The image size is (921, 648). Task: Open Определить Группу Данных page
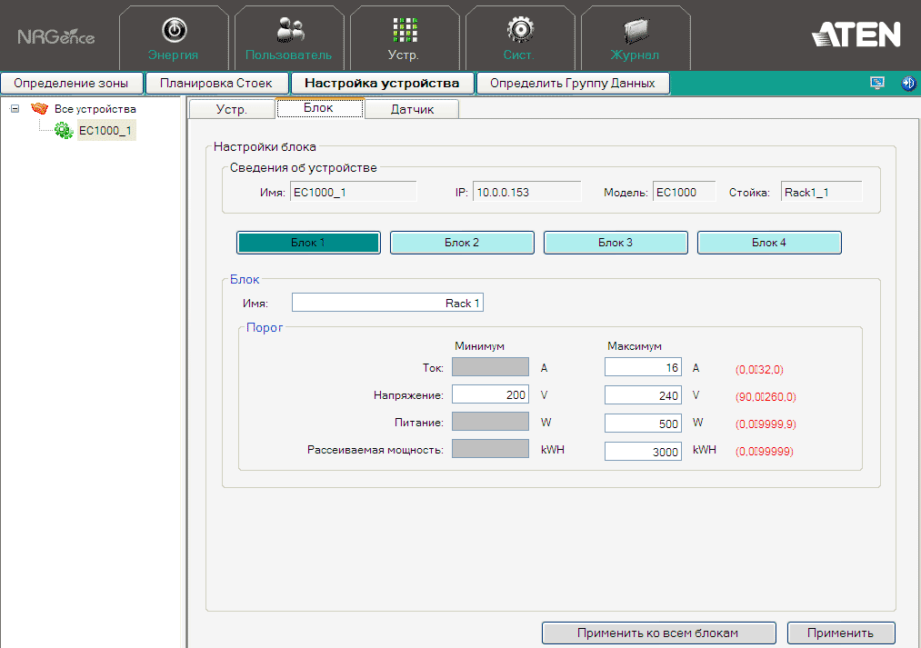pos(573,84)
